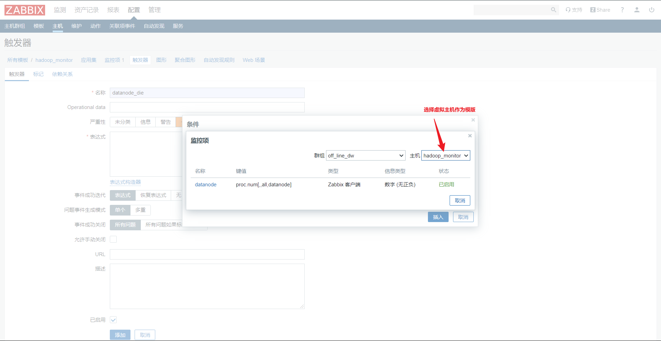Close the 监控项 popup
This screenshot has width=661, height=341.
pyautogui.click(x=470, y=136)
